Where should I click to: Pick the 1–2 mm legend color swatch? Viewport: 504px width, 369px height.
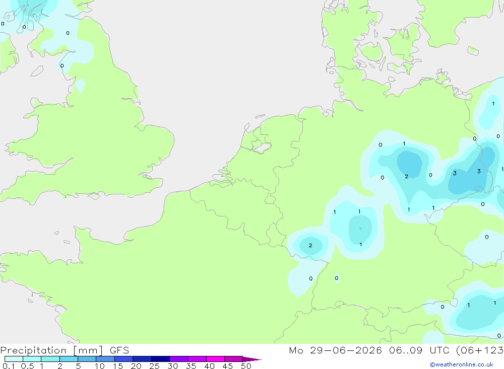(50, 359)
